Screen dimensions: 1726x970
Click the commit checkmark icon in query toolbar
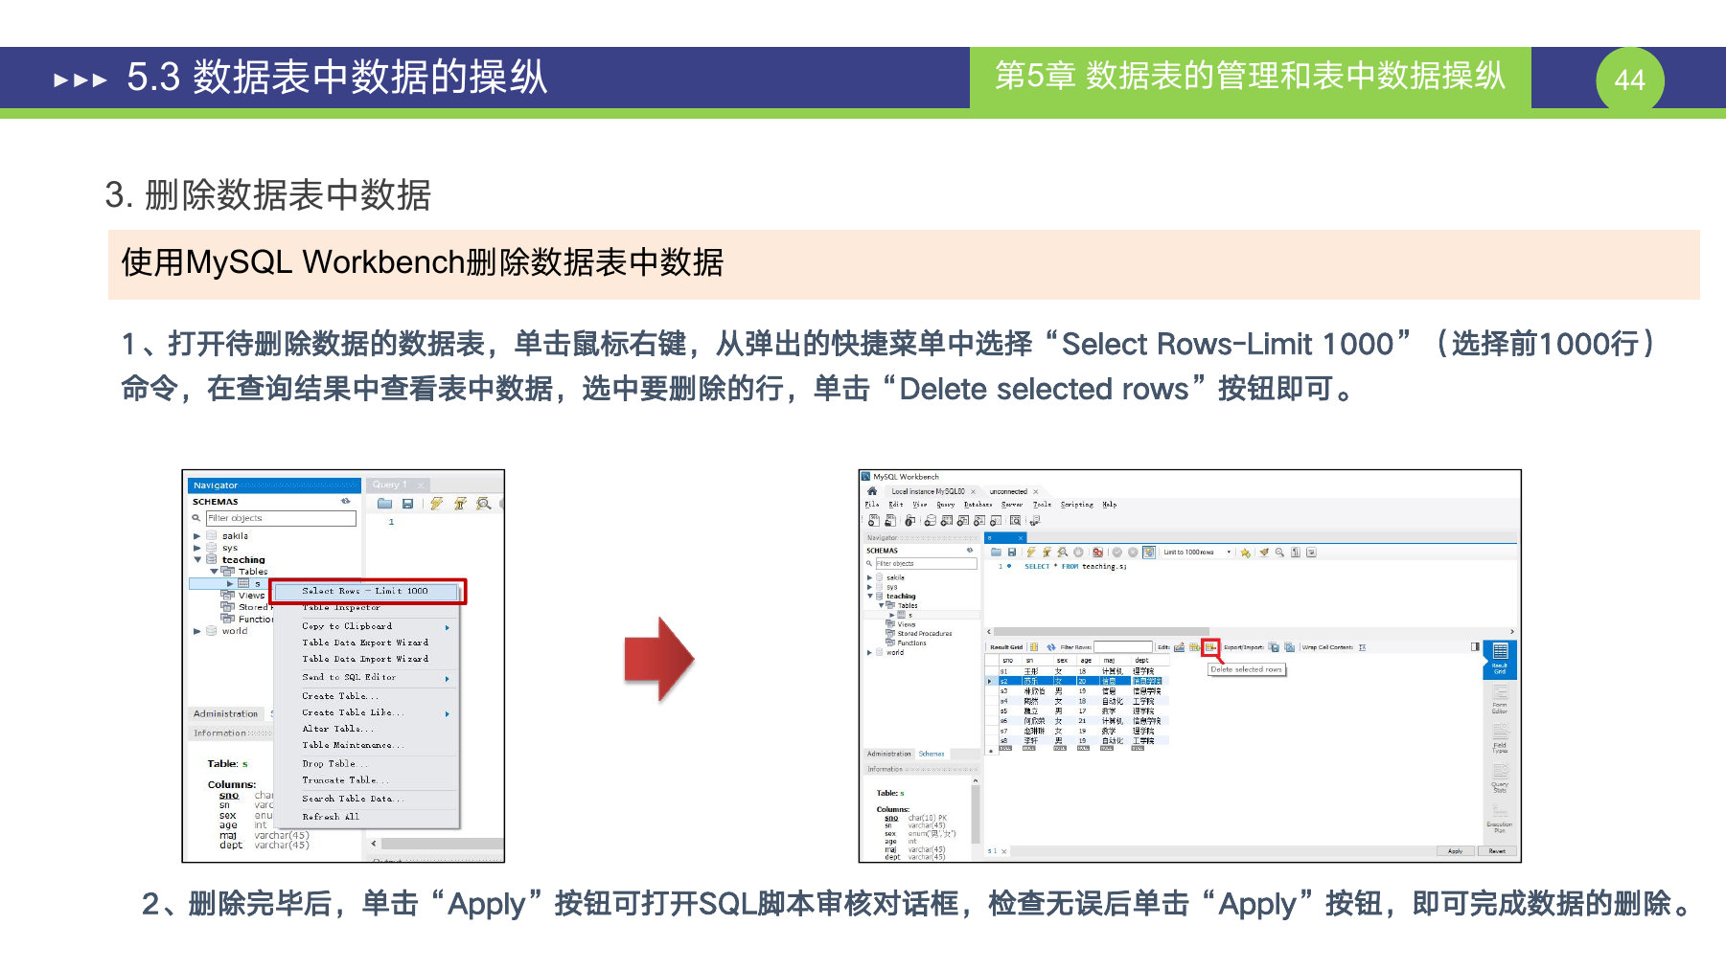click(1116, 553)
